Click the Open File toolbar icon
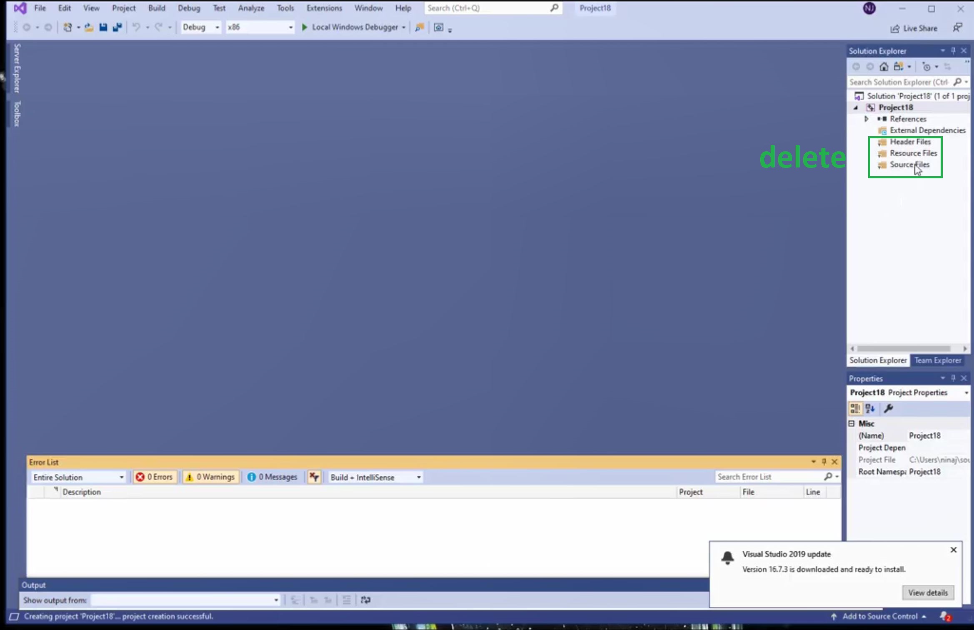 coord(89,27)
